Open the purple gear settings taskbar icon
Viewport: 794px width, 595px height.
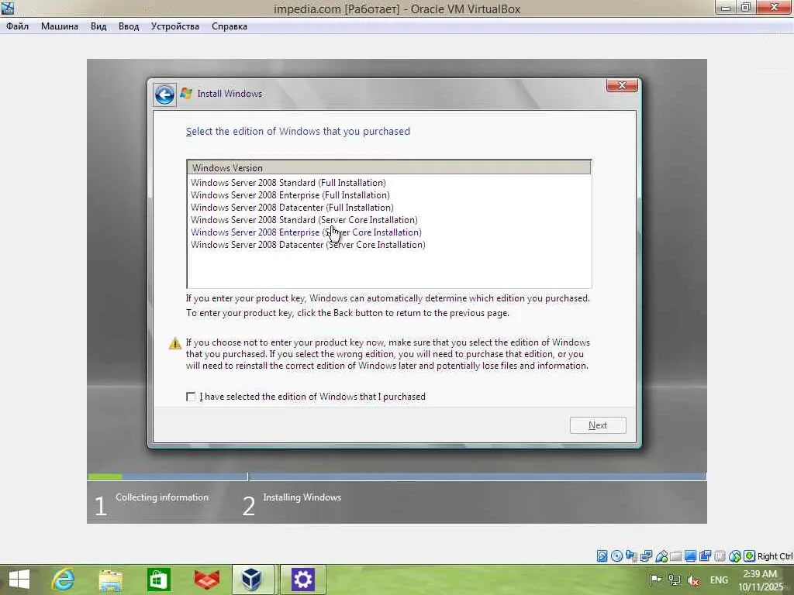(303, 580)
